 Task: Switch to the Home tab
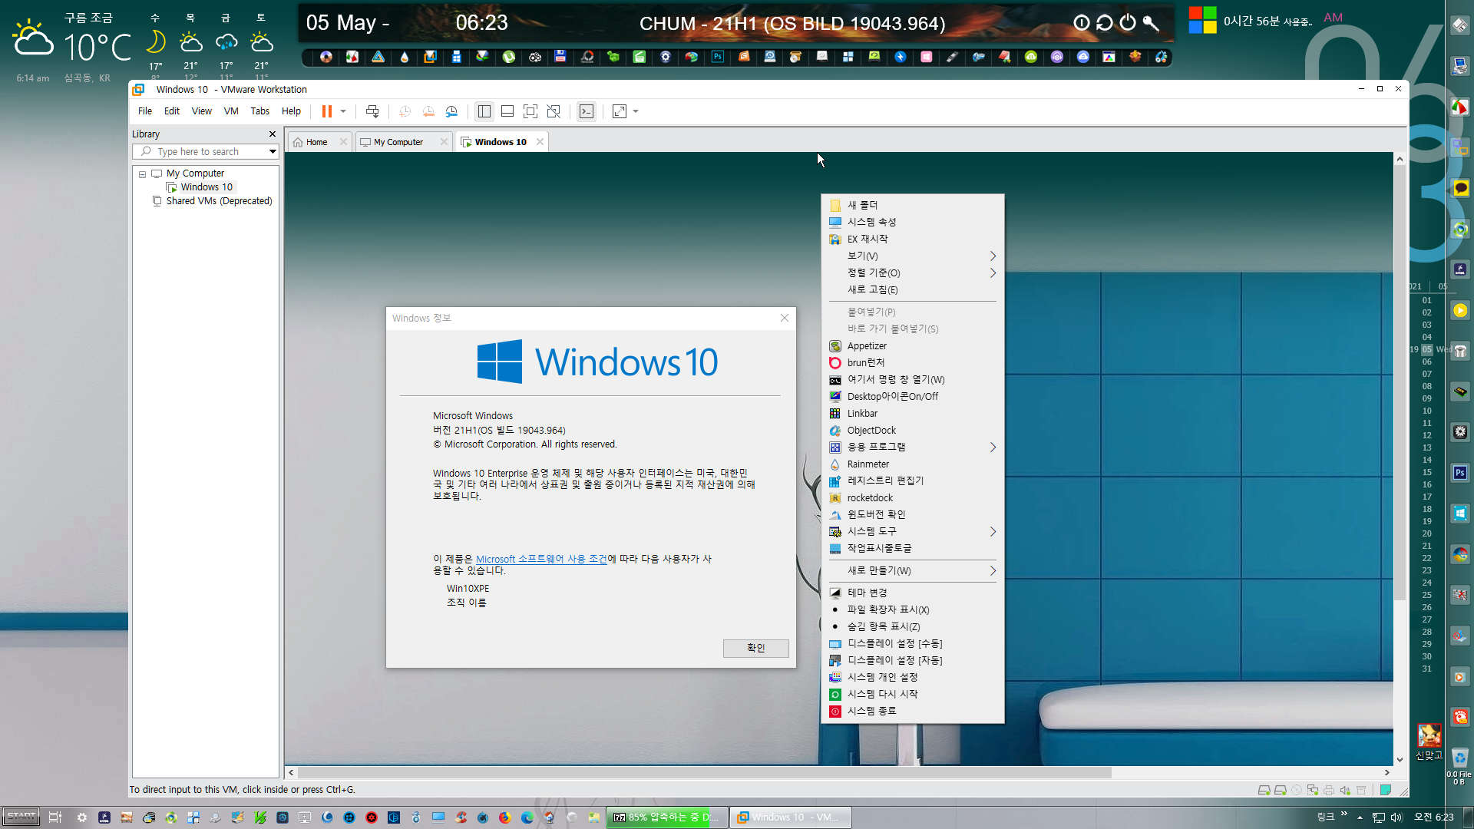(316, 142)
